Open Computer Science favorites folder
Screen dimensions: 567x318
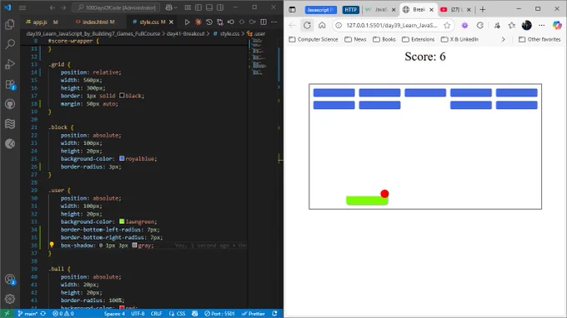pos(314,39)
